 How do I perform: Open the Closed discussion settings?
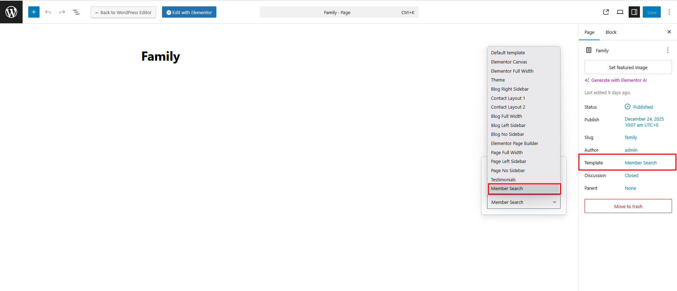(x=631, y=175)
